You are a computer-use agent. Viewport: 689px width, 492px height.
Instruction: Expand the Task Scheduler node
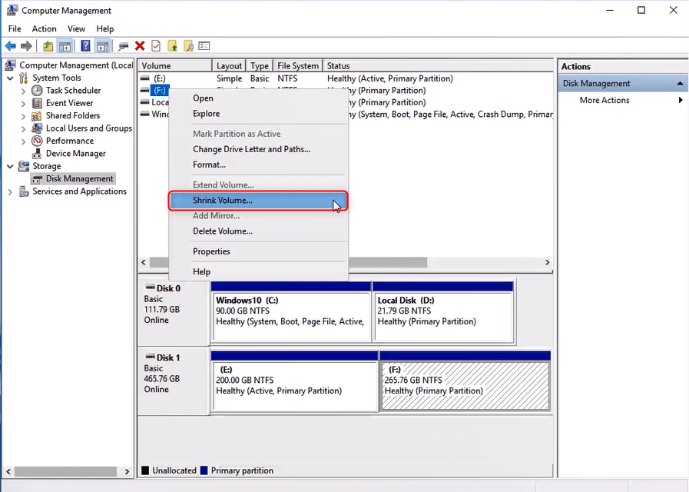pos(23,91)
